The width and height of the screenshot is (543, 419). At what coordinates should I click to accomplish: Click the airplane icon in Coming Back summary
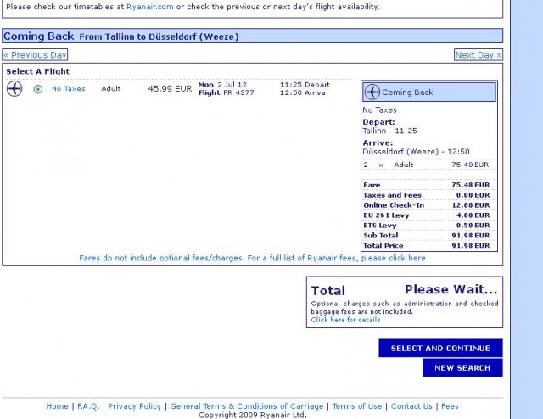372,92
